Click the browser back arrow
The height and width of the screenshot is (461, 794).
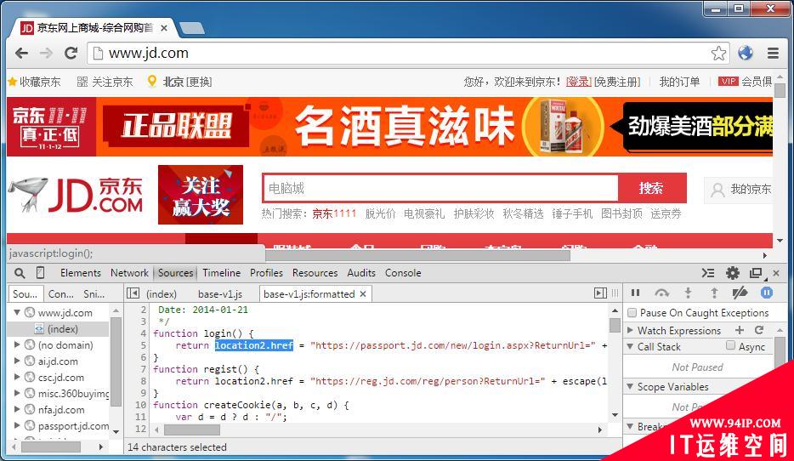(21, 53)
